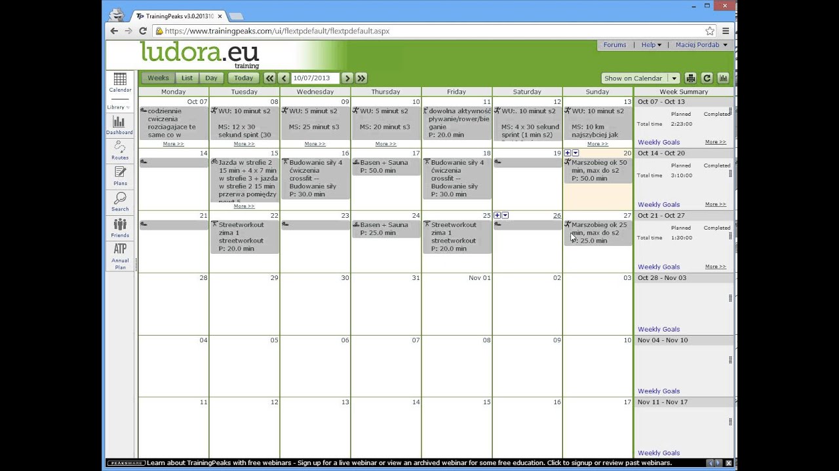839x471 pixels.
Task: Open the charts icon in calendar toolbar
Action: (723, 78)
